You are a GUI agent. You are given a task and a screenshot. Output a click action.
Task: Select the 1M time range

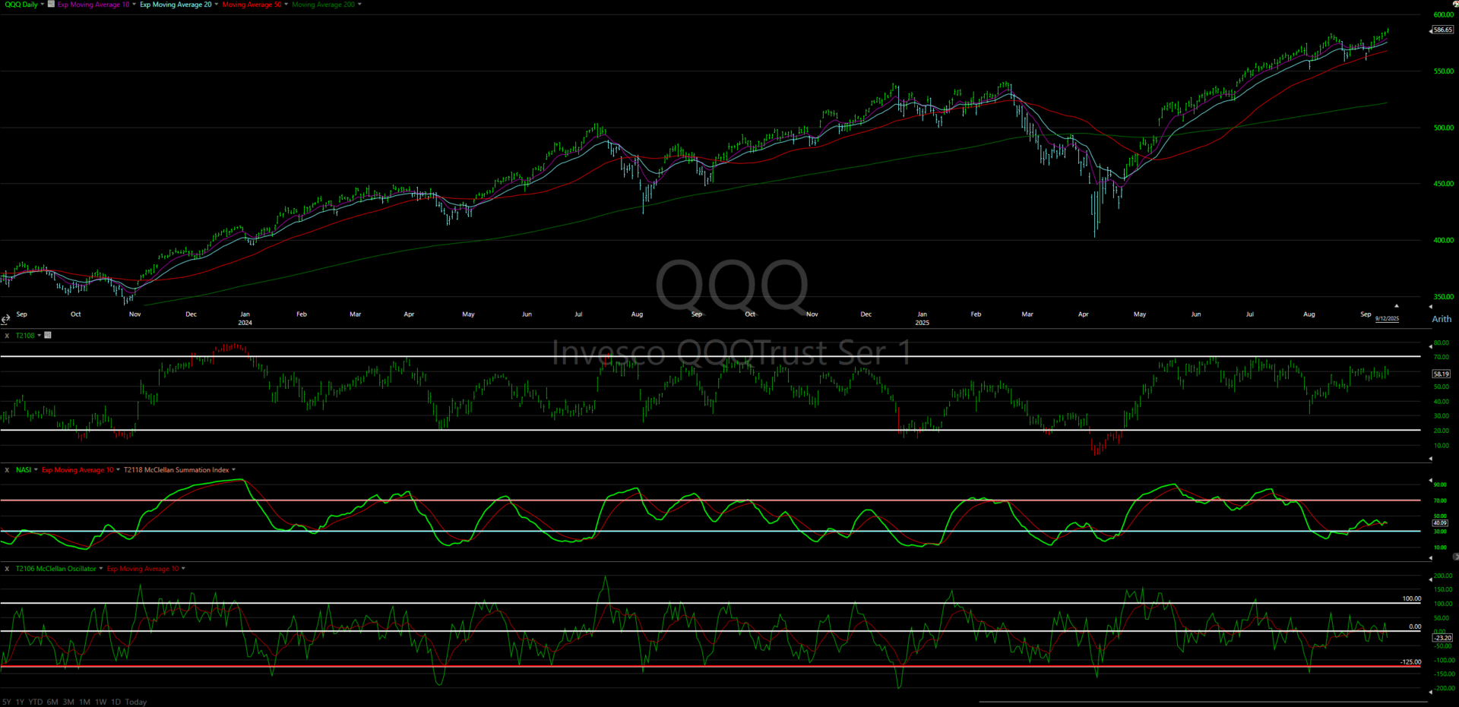(84, 702)
